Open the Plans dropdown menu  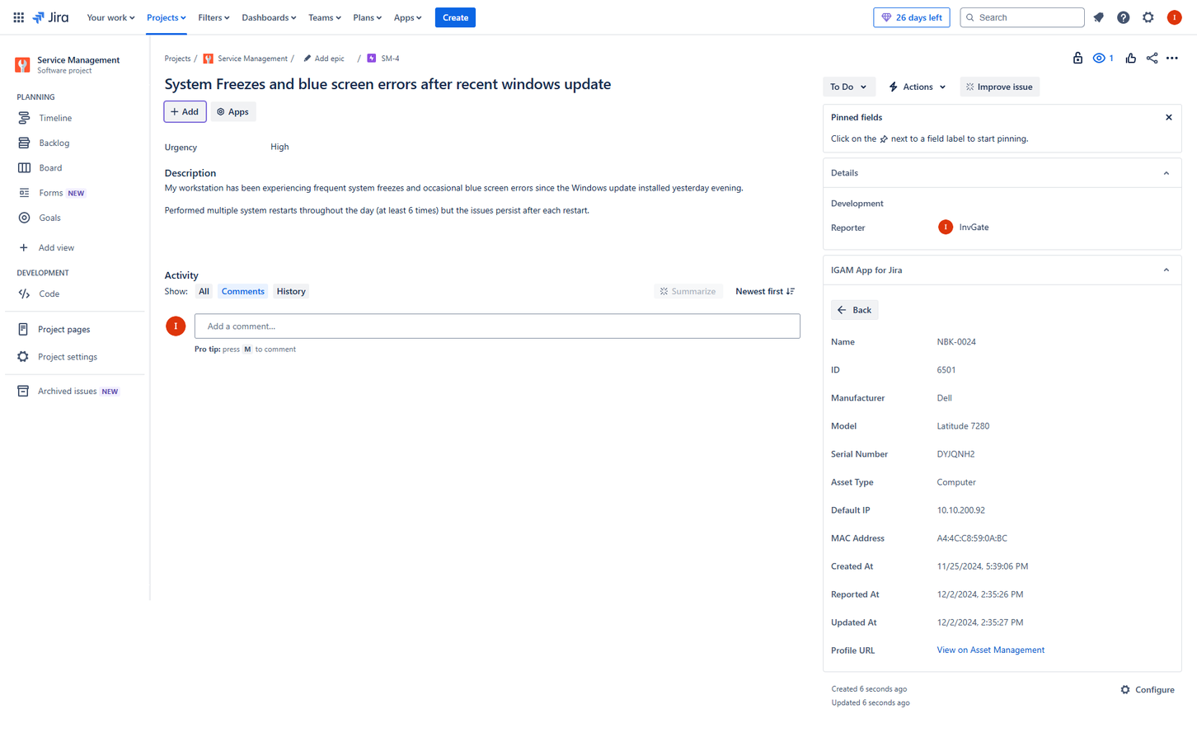(x=367, y=17)
